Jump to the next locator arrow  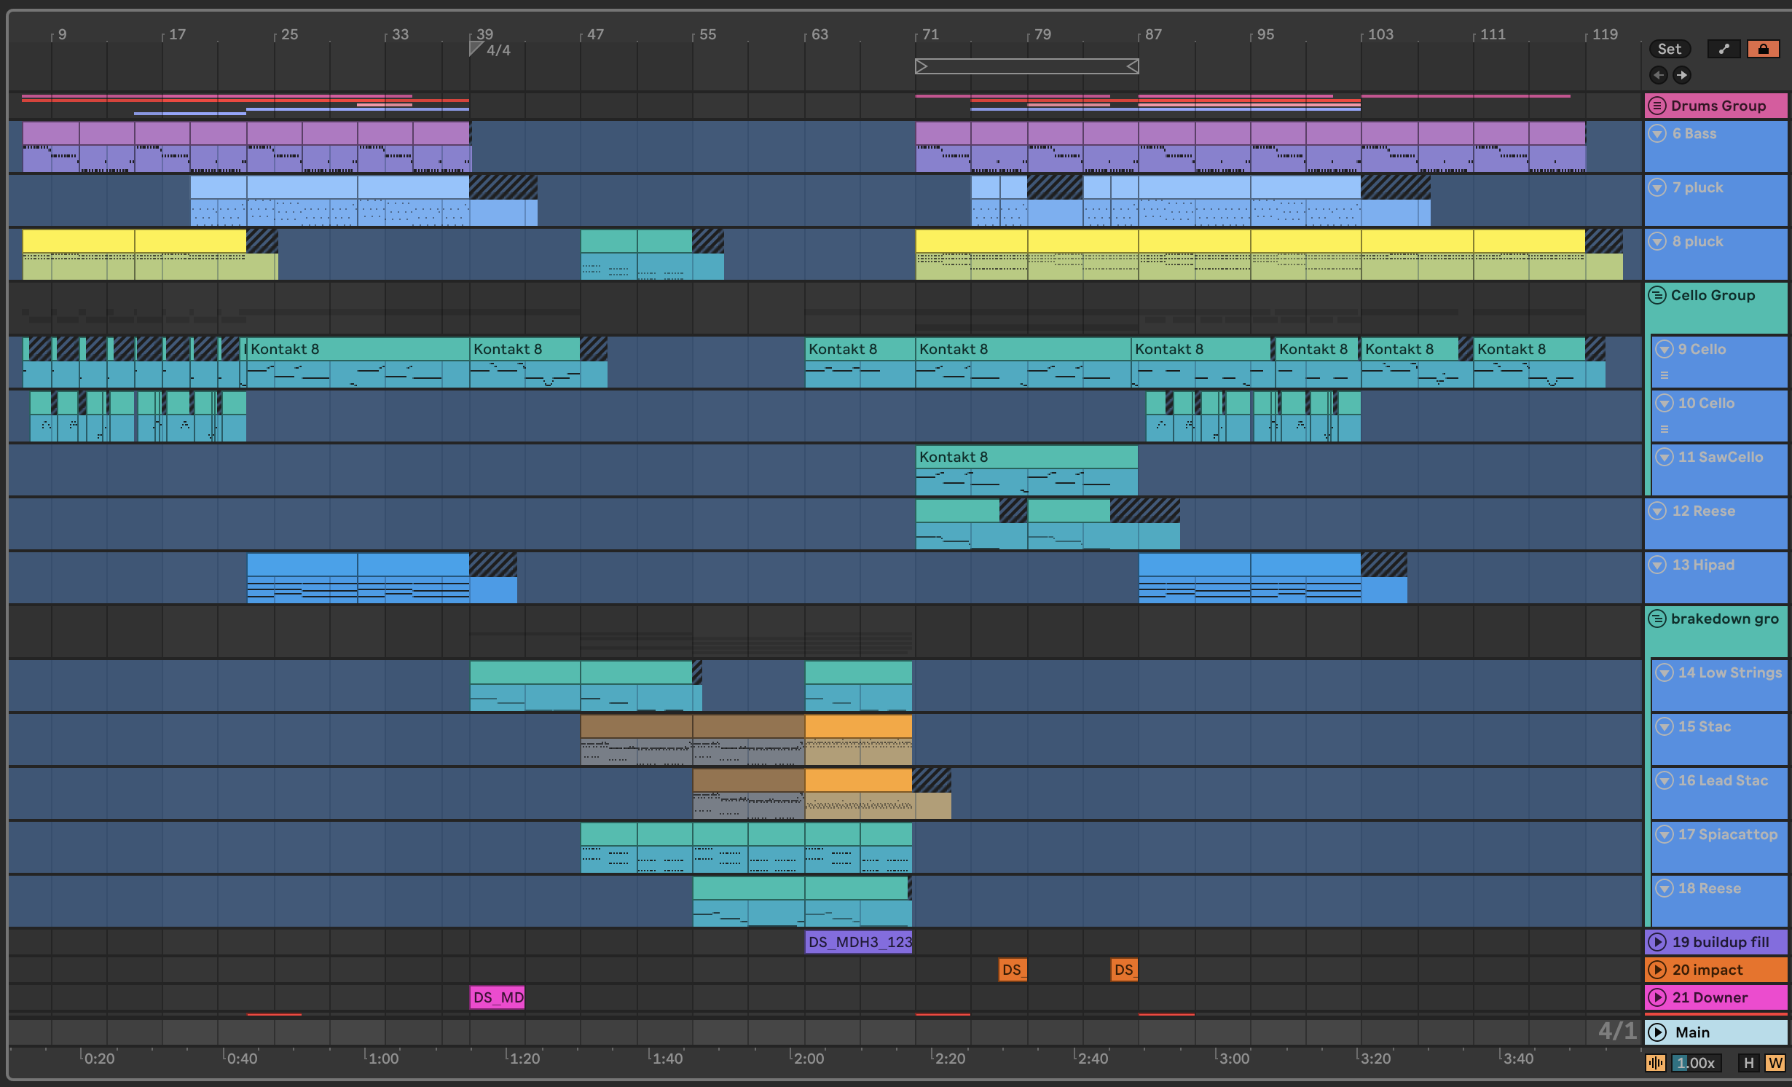tap(1682, 75)
